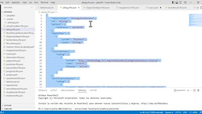Open Help menu
The height and width of the screenshot is (114, 202).
pos(53,3)
